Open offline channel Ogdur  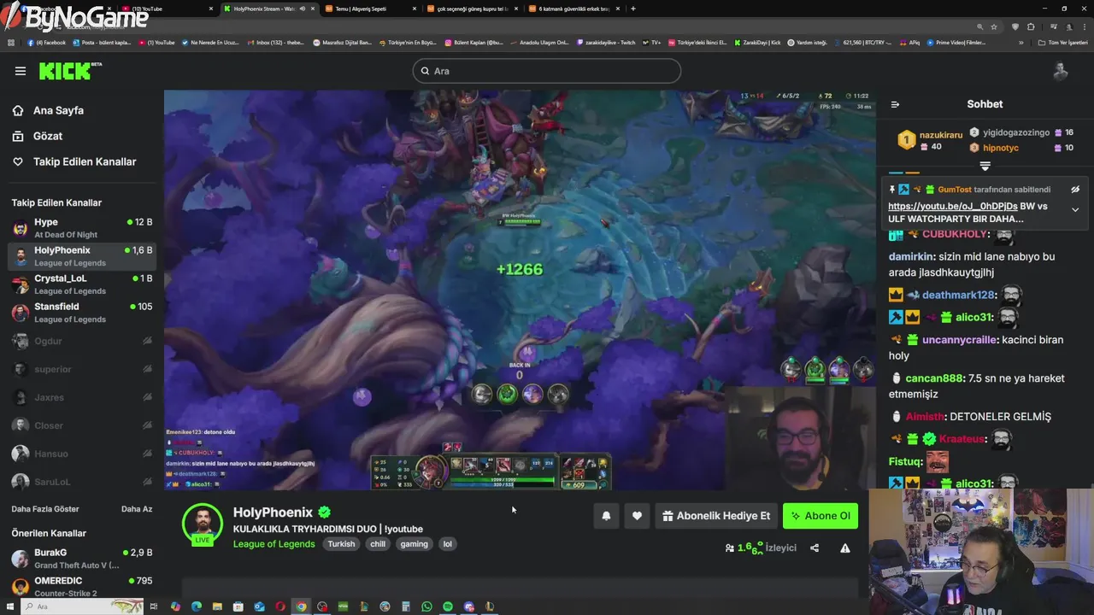coord(82,341)
